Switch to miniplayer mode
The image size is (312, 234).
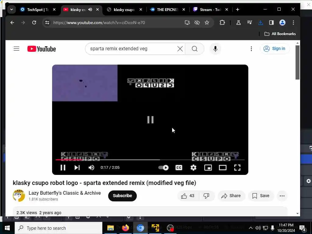tap(208, 168)
